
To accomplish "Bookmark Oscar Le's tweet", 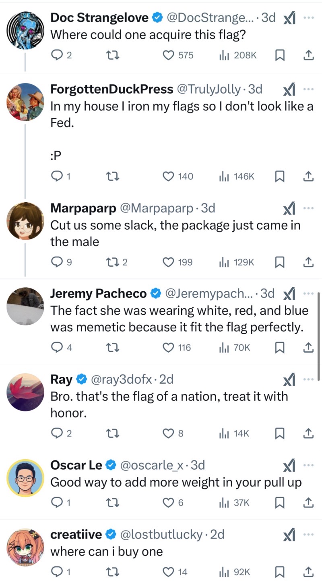I will click(280, 503).
